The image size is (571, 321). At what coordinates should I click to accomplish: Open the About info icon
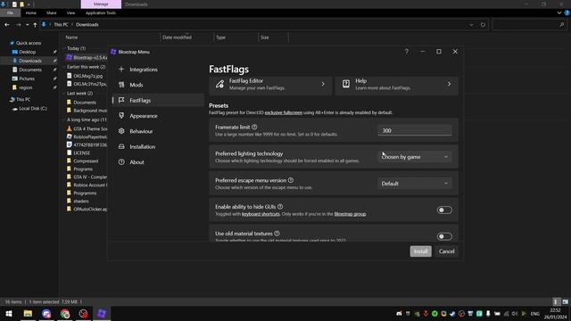[121, 162]
